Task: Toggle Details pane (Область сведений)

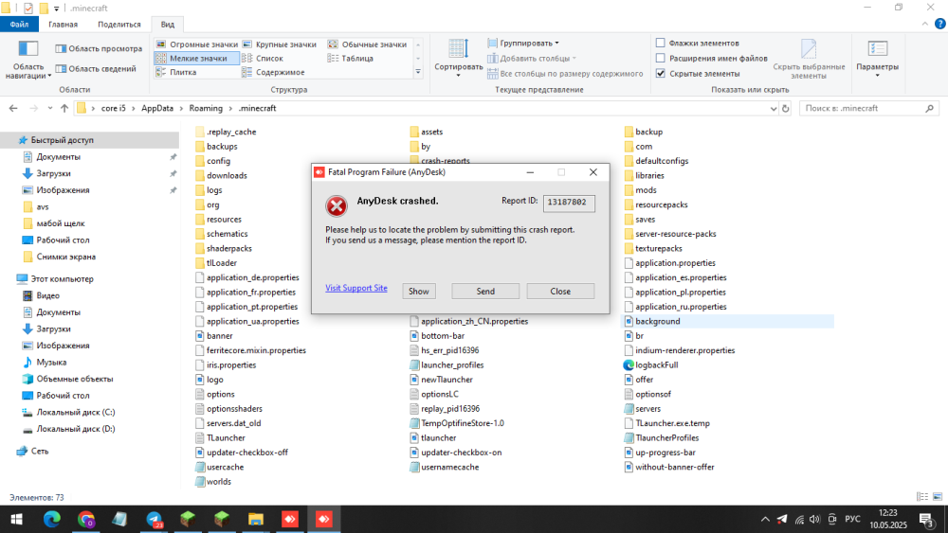Action: click(x=96, y=68)
